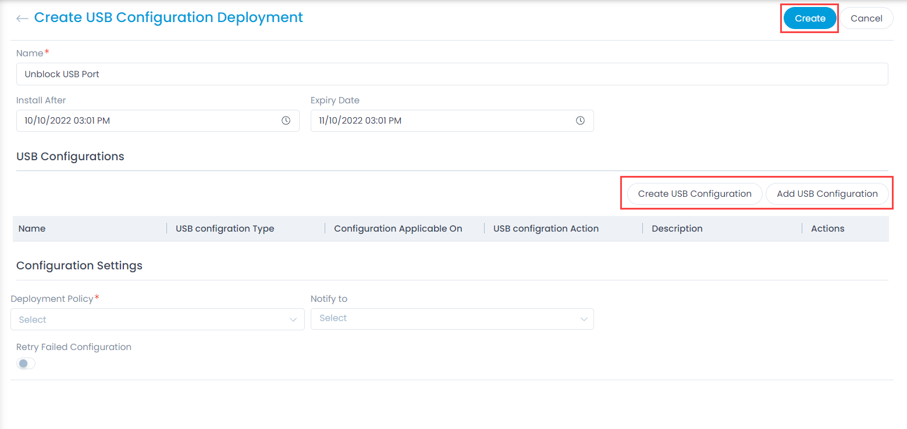This screenshot has height=429, width=907.
Task: Click Create USB Configuration
Action: [x=693, y=193]
